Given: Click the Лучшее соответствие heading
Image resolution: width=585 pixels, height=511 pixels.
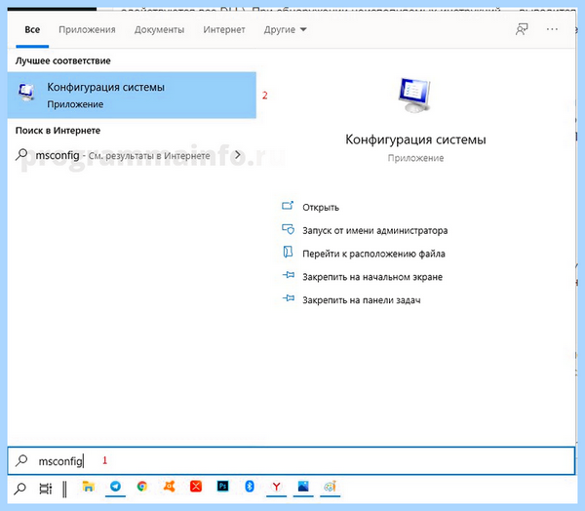Looking at the screenshot, I should (x=63, y=60).
